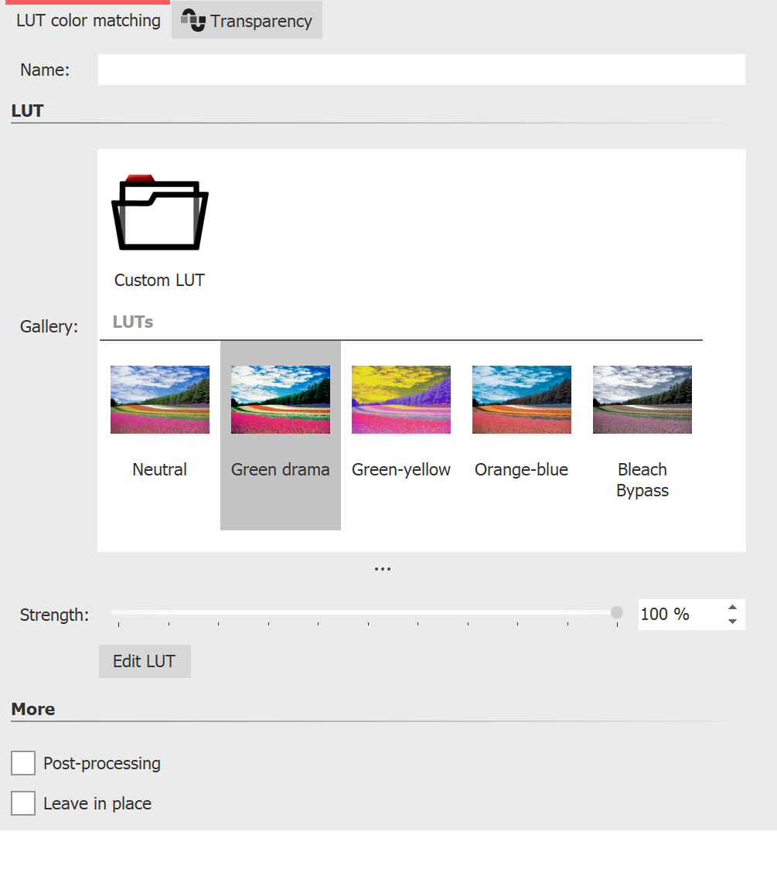Click the up arrow on Strength spinner
Image resolution: width=777 pixels, height=879 pixels.
(732, 608)
